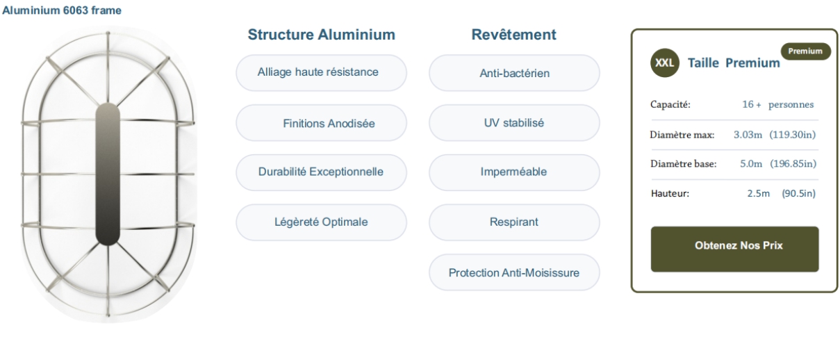Click the UV stabilisé feature pill
The image size is (840, 346).
[514, 123]
